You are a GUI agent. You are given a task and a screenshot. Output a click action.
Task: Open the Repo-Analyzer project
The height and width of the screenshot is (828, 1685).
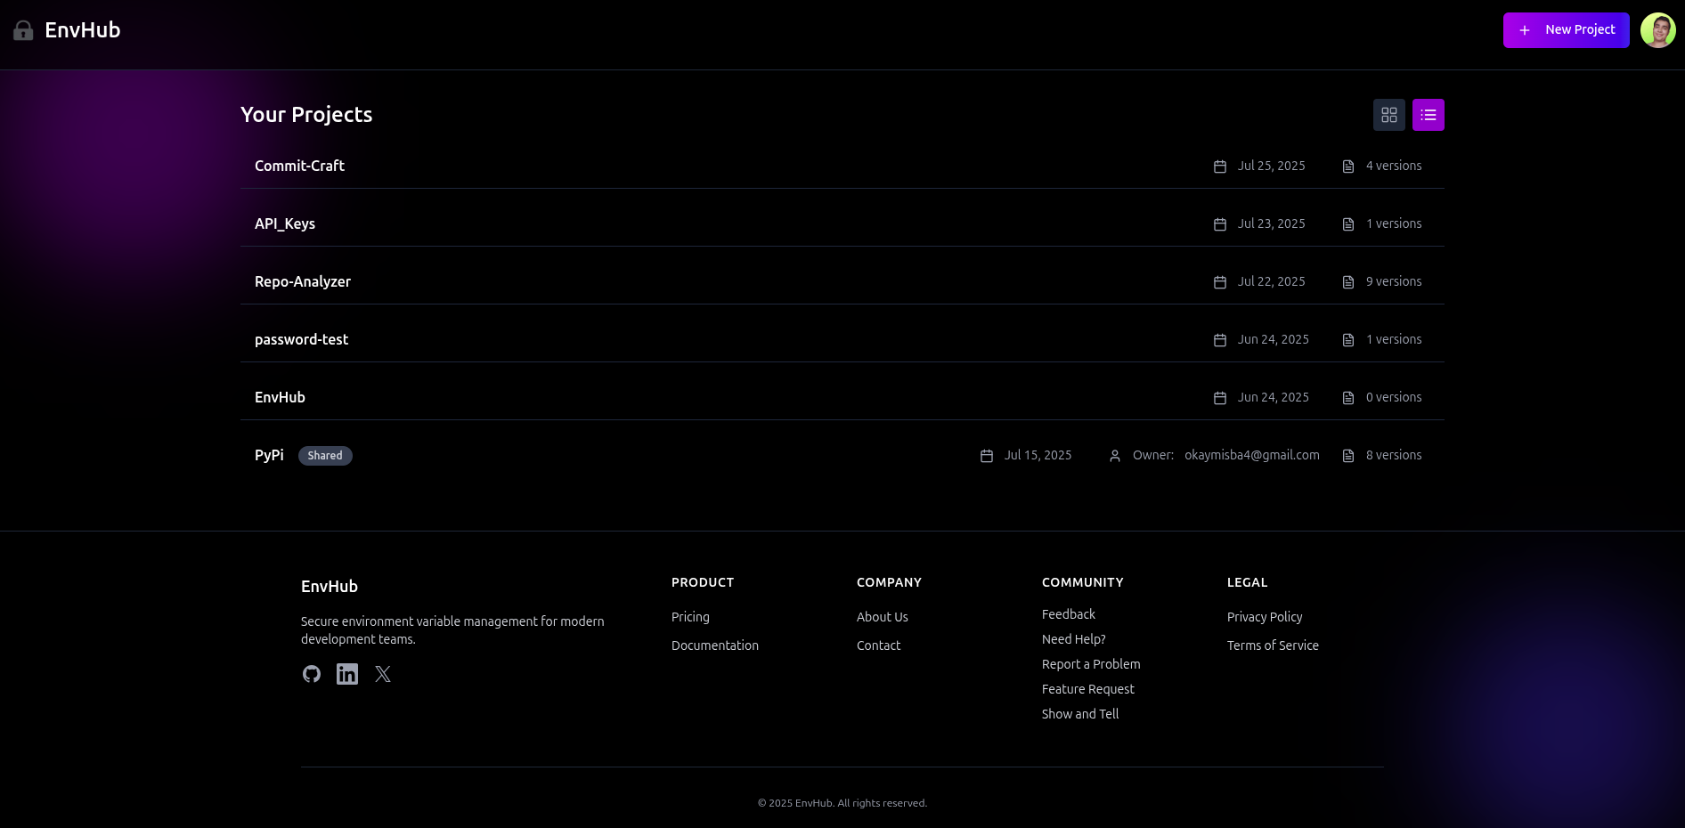842,281
